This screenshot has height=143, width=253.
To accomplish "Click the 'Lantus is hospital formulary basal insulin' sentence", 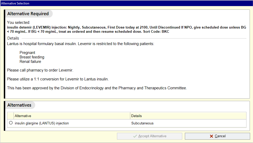I will (x=42, y=44).
